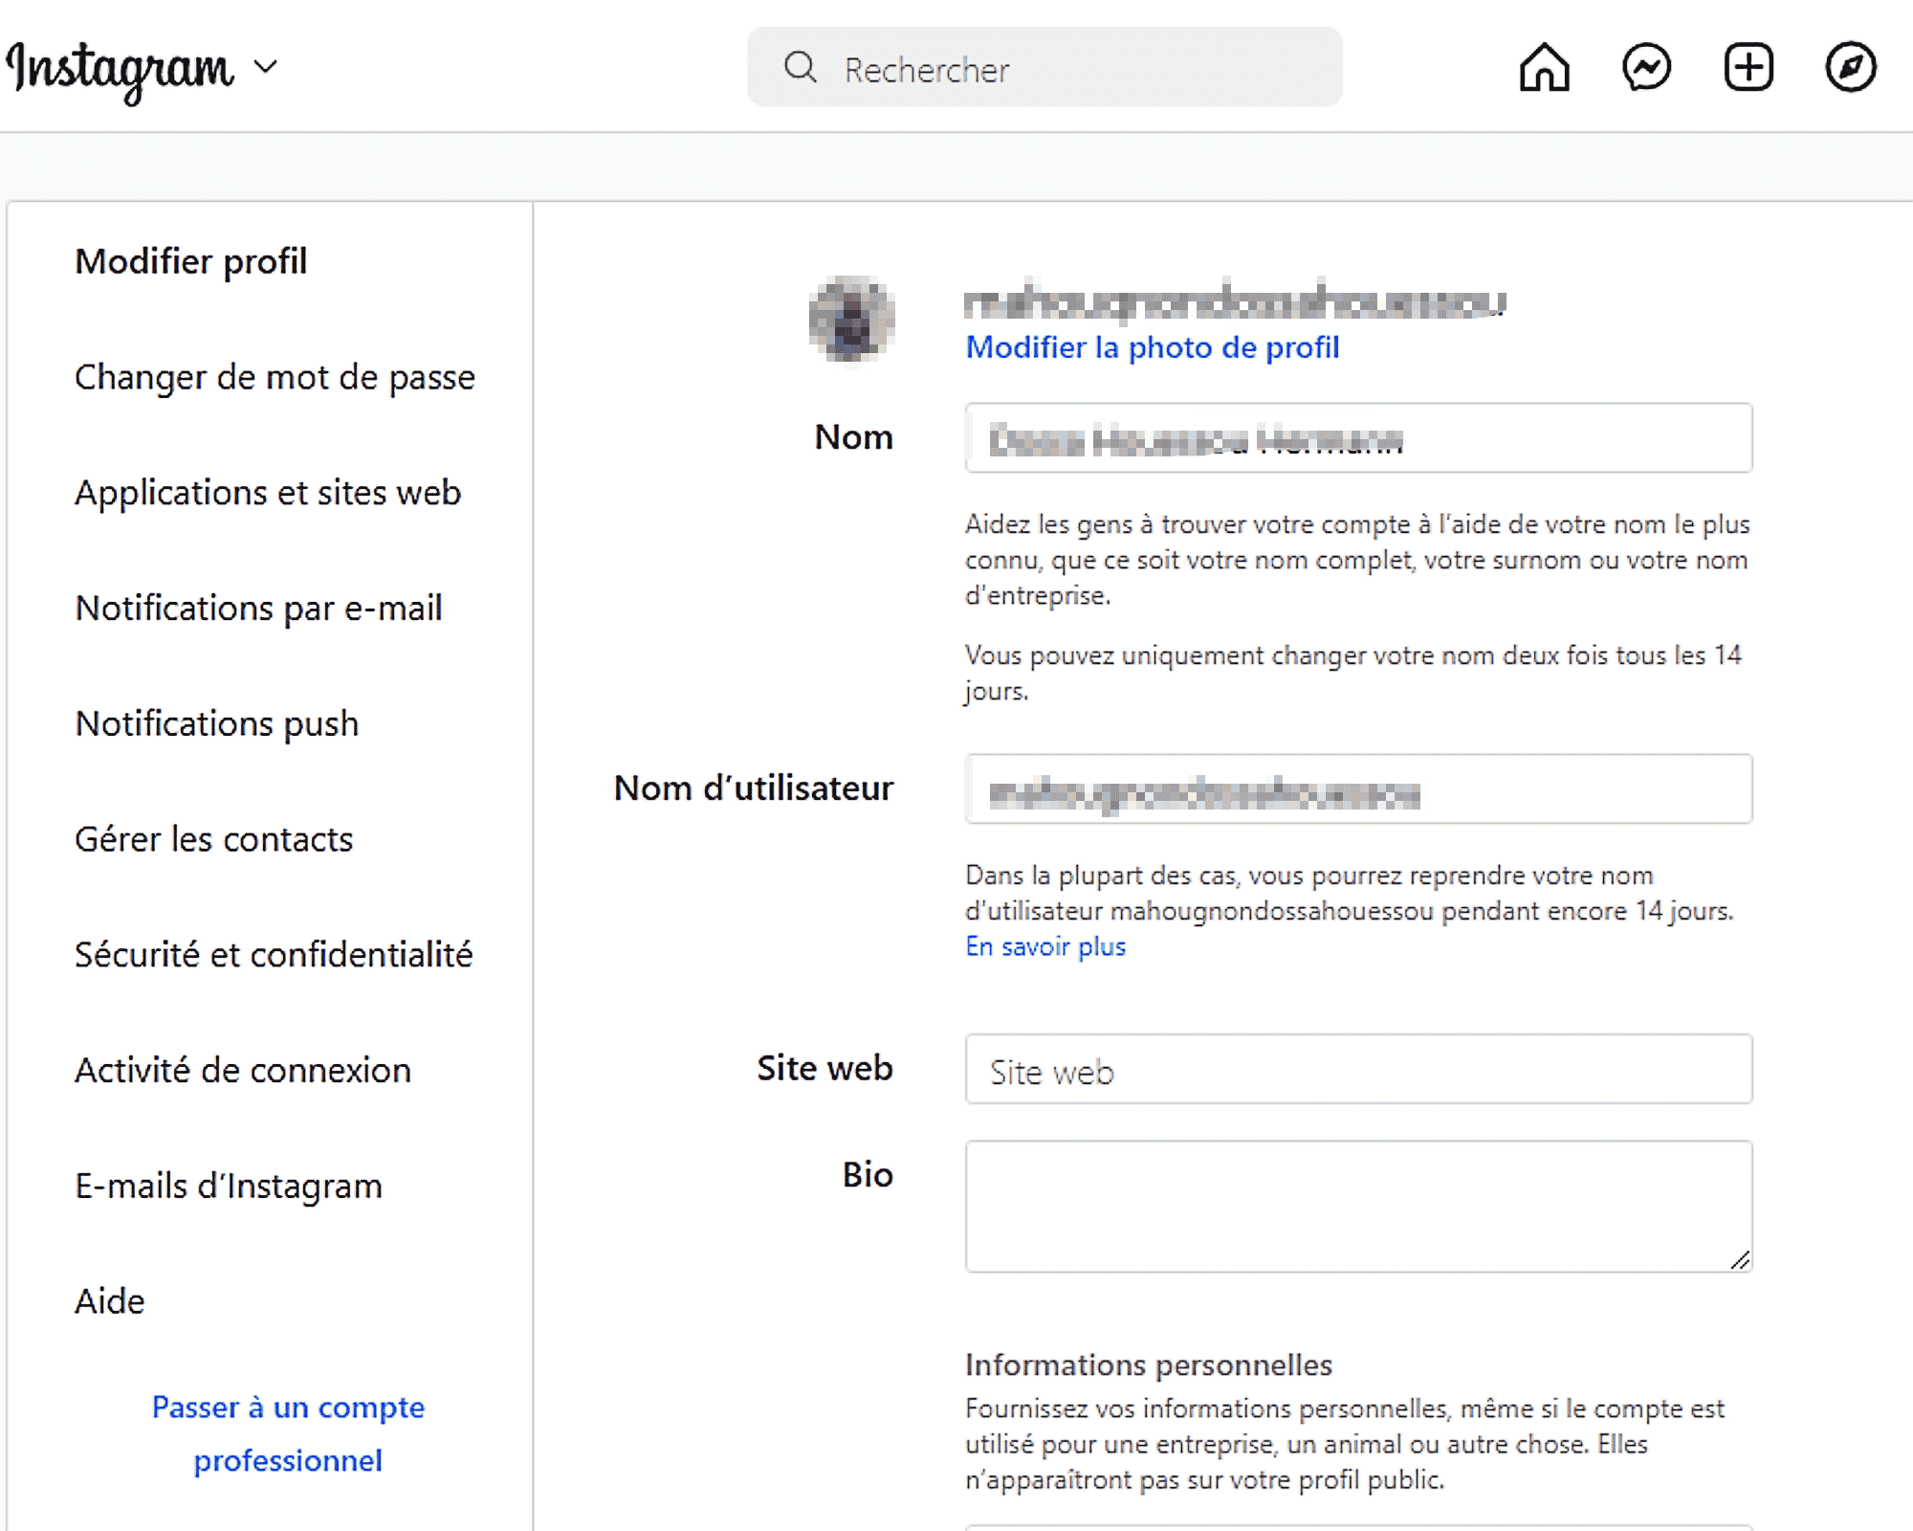Open Activité de connexion
The image size is (1913, 1531).
pos(243,1071)
